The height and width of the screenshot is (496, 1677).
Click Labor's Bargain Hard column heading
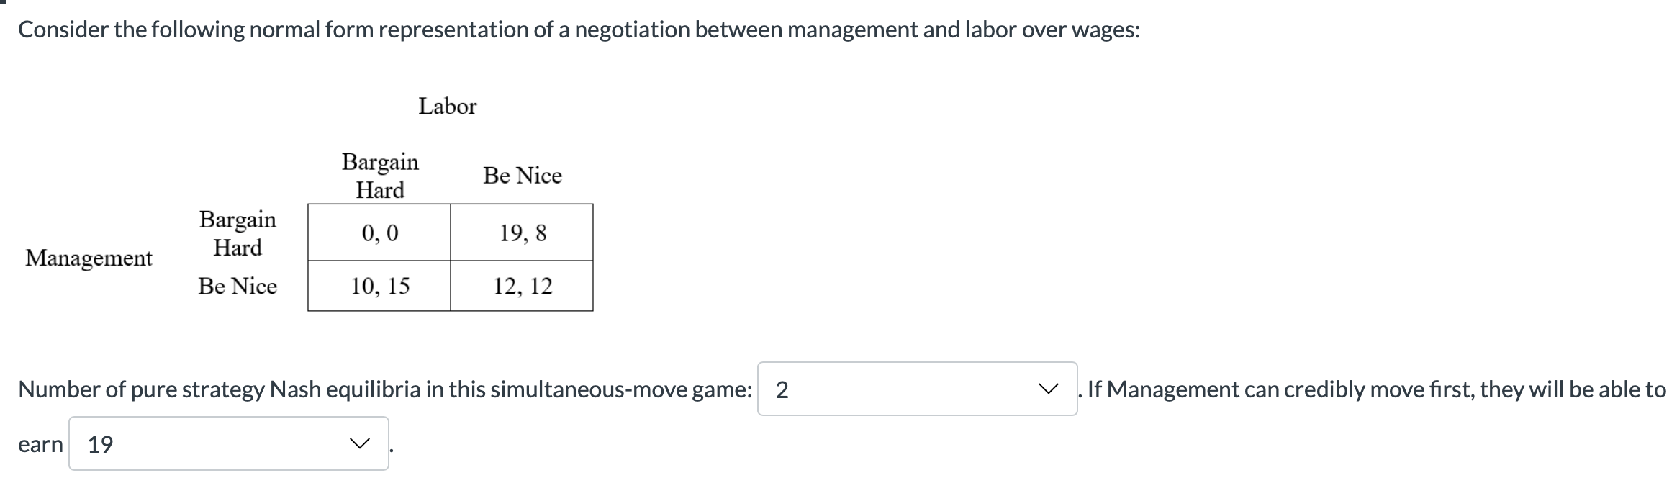click(380, 175)
